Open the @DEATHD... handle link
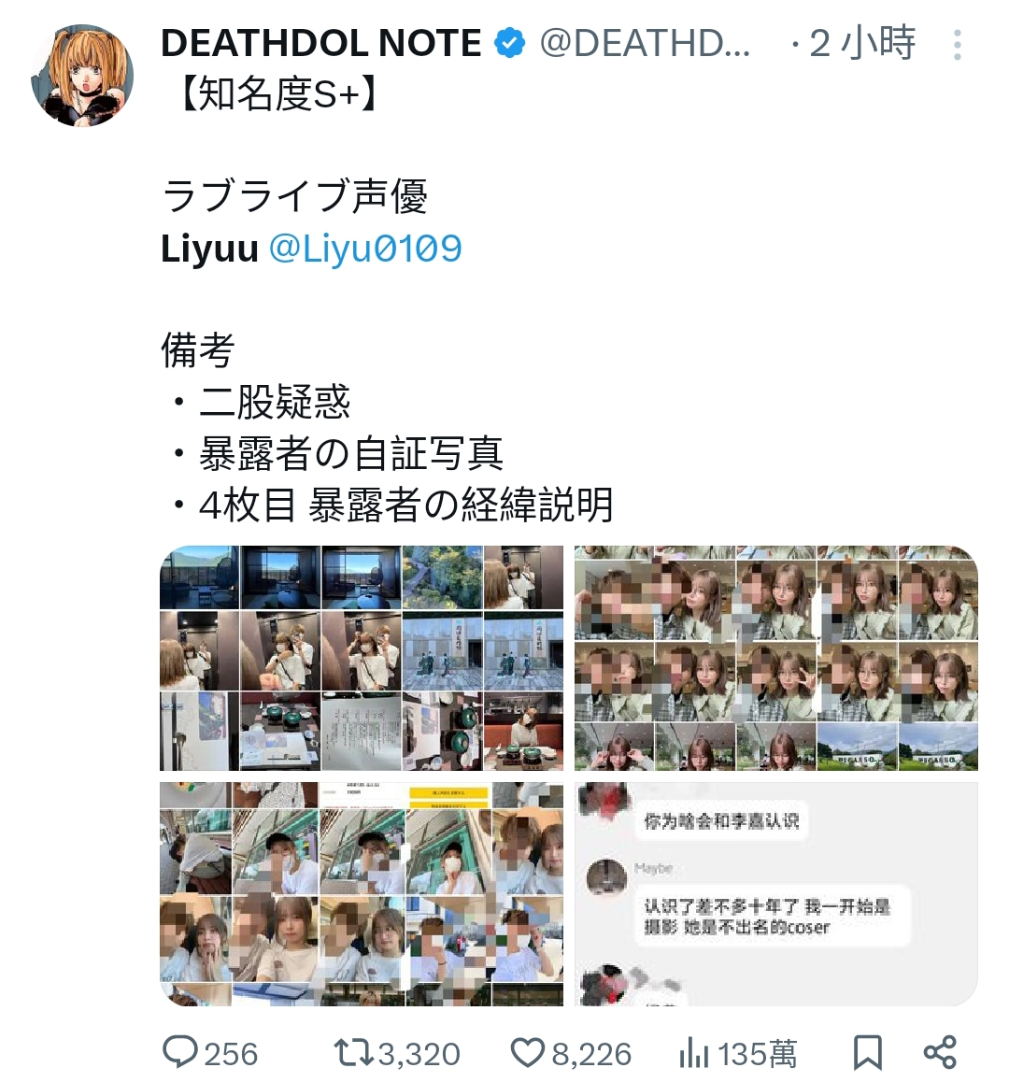Image resolution: width=1009 pixels, height=1082 pixels. pos(645,44)
